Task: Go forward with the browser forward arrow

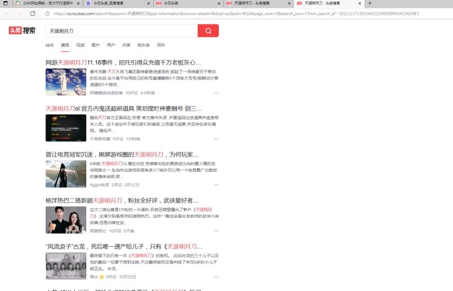Action: [x=20, y=14]
